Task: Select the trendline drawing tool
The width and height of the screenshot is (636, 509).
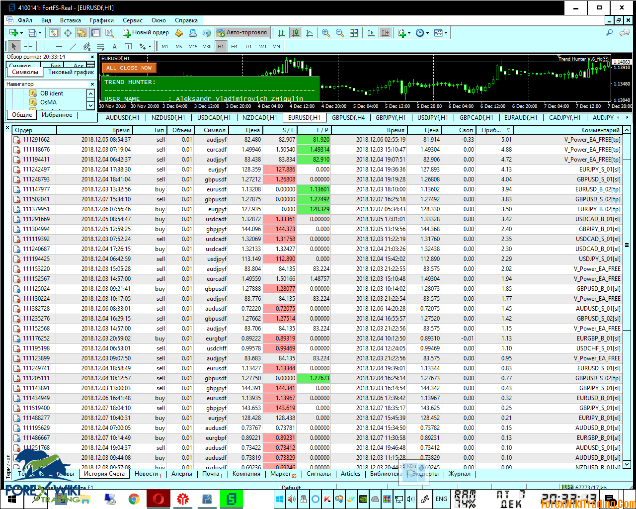Action: tap(73, 46)
